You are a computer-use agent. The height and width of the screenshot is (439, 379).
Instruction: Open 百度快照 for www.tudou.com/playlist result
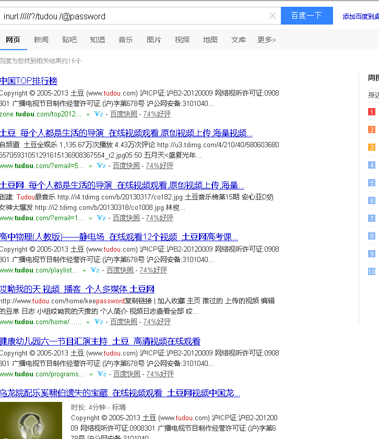click(120, 270)
